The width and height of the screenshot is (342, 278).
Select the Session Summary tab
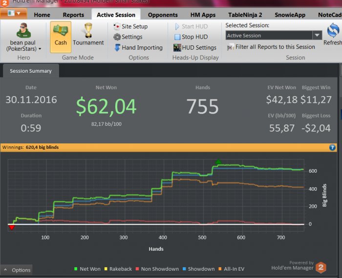tap(31, 71)
